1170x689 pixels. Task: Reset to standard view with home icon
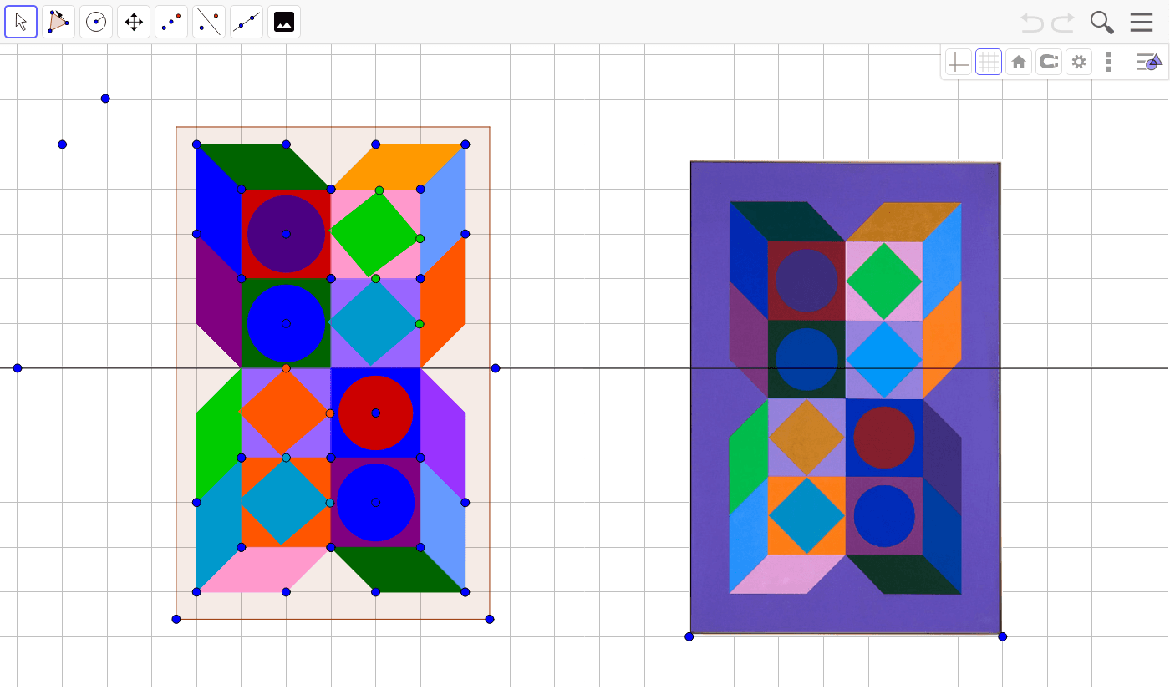coord(1019,62)
